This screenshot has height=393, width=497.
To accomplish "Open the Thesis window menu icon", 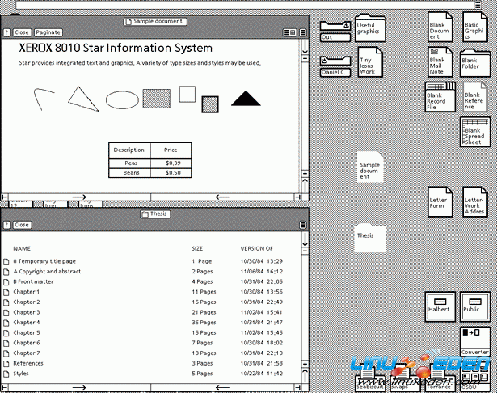I will 303,225.
